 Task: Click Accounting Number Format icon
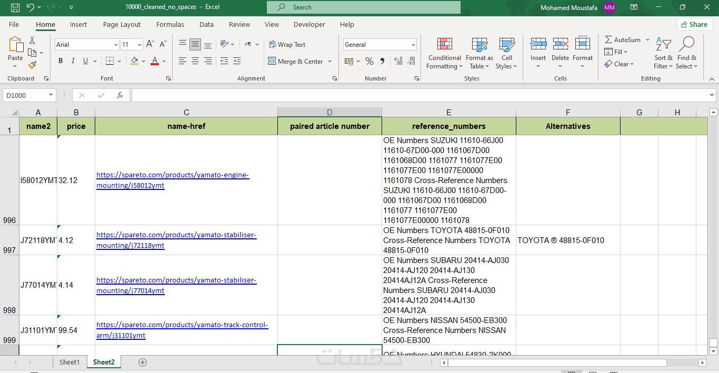[348, 62]
